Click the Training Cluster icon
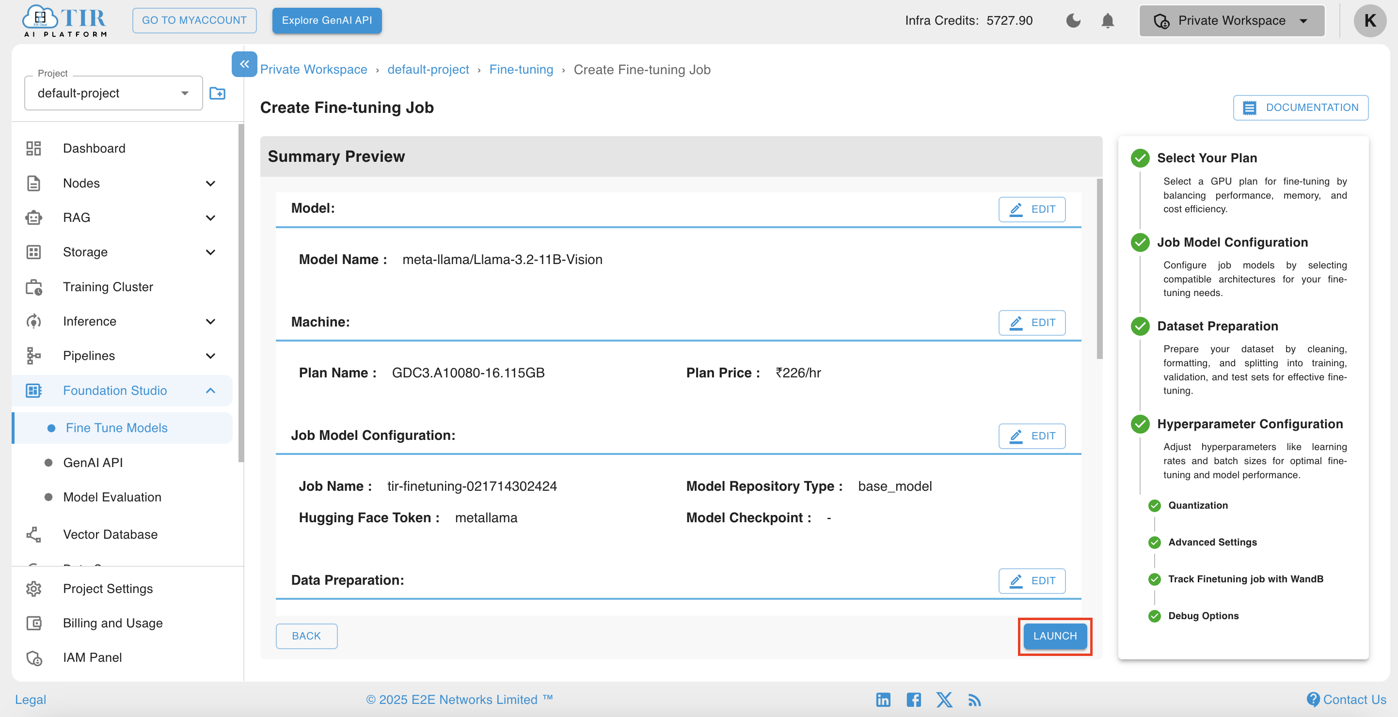The height and width of the screenshot is (717, 1398). [x=33, y=287]
